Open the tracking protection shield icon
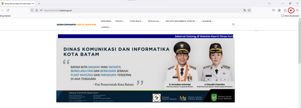The width and height of the screenshot is (301, 108). coord(32,10)
